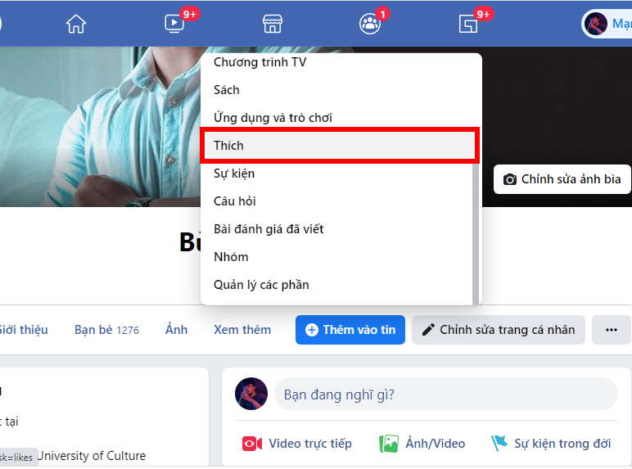Open the three-dots more options button
This screenshot has height=469, width=632.
611,330
